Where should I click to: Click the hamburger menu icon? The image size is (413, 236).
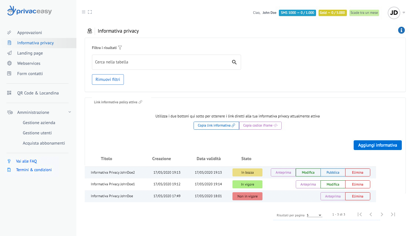pyautogui.click(x=83, y=12)
